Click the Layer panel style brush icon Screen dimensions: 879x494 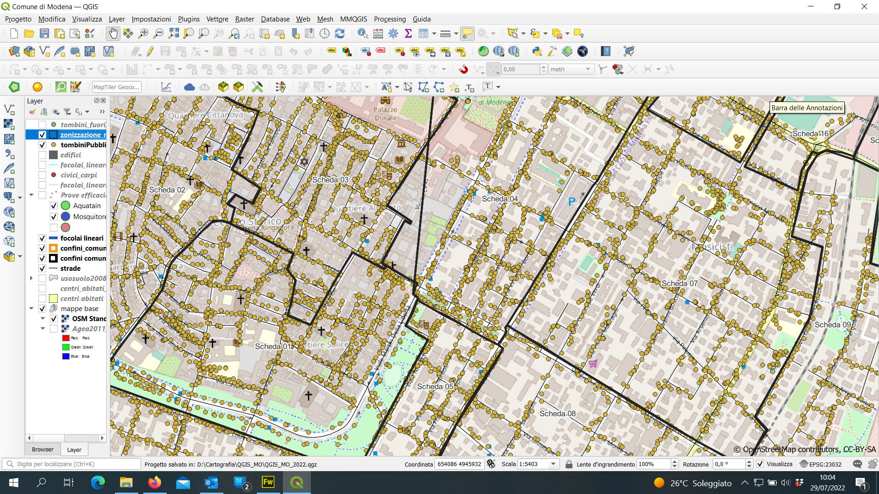[32, 112]
